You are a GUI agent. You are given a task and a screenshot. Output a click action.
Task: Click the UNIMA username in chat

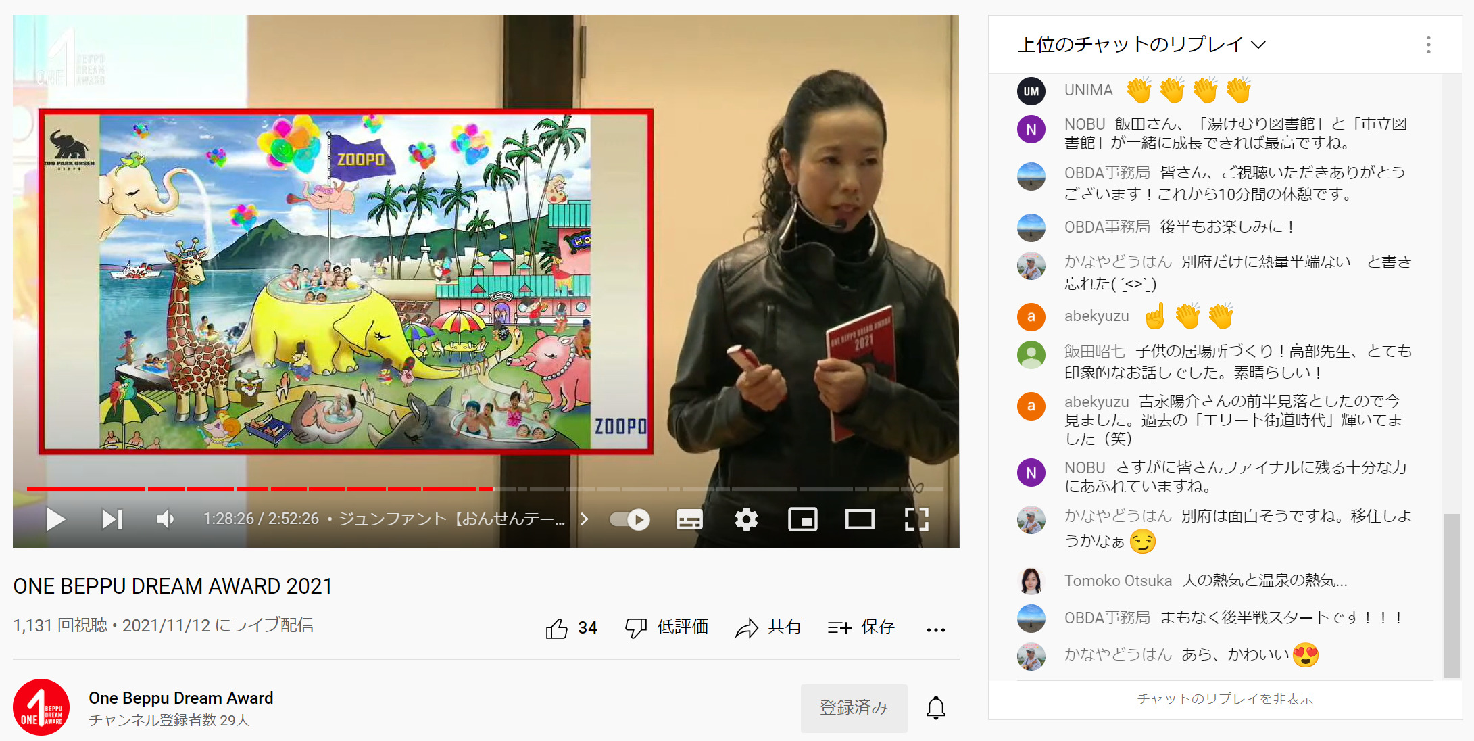point(1088,90)
